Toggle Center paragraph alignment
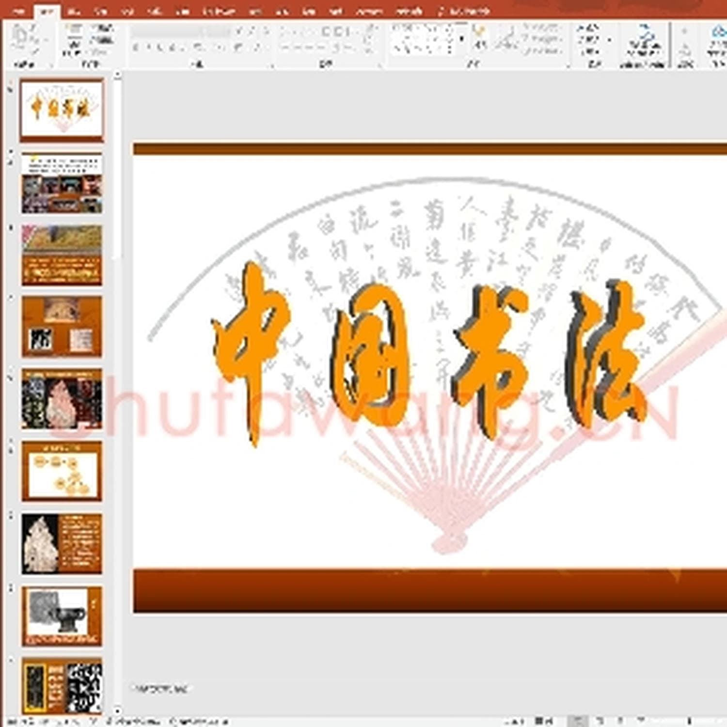 click(298, 47)
